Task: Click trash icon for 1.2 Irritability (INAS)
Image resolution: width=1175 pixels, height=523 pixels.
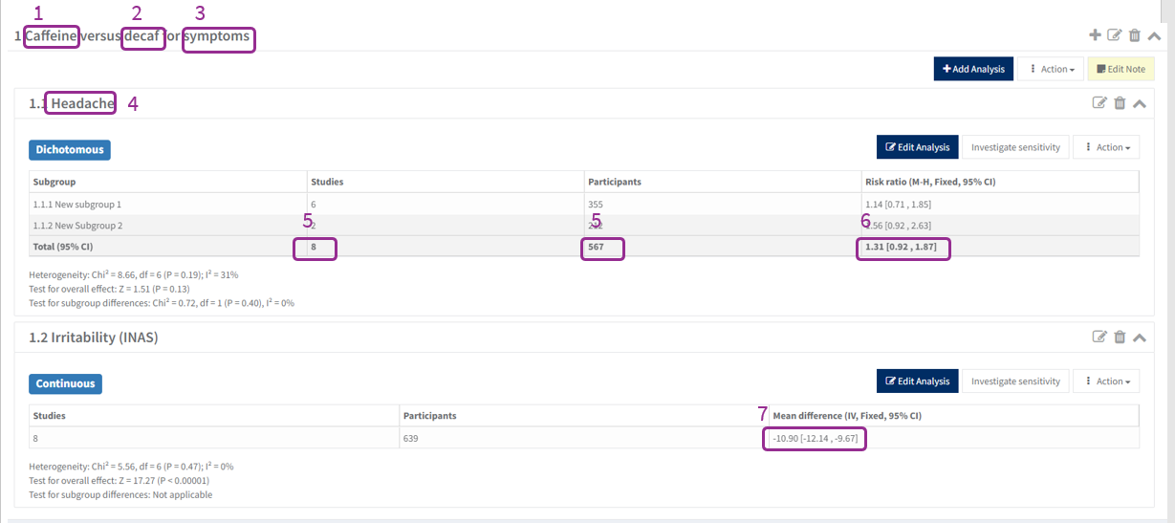Action: coord(1120,337)
